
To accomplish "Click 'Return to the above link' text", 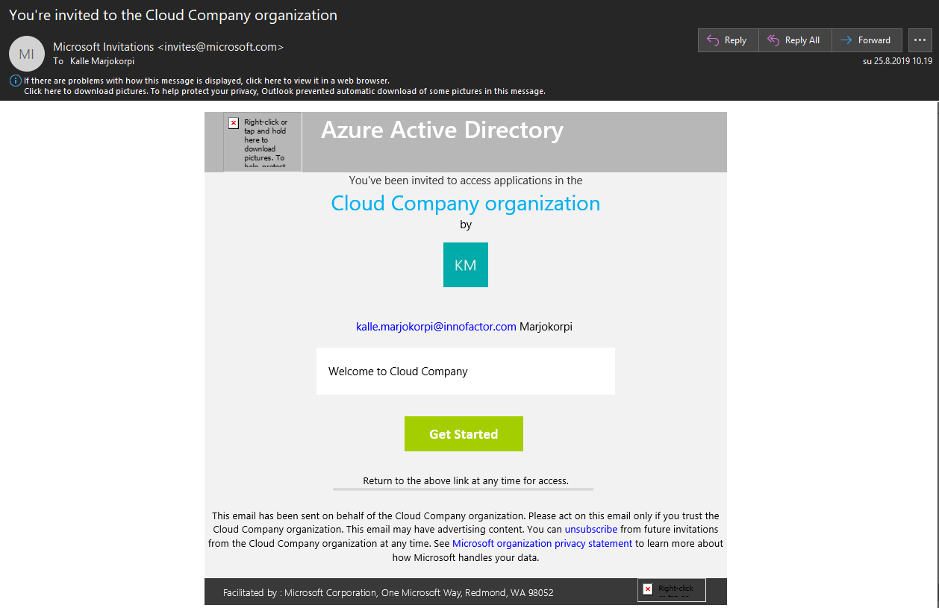I will (x=466, y=481).
